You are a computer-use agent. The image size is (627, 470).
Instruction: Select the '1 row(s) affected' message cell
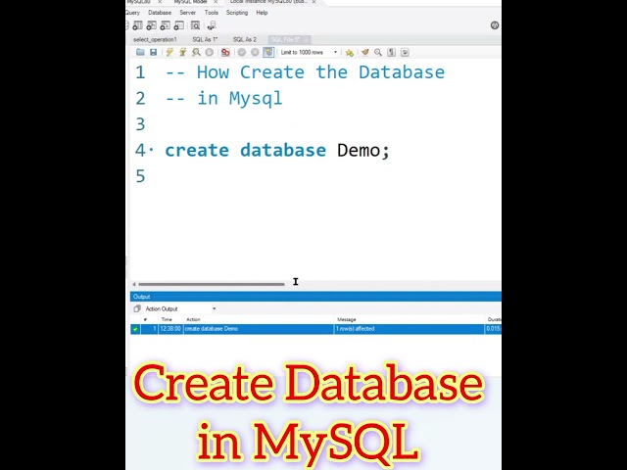410,329
